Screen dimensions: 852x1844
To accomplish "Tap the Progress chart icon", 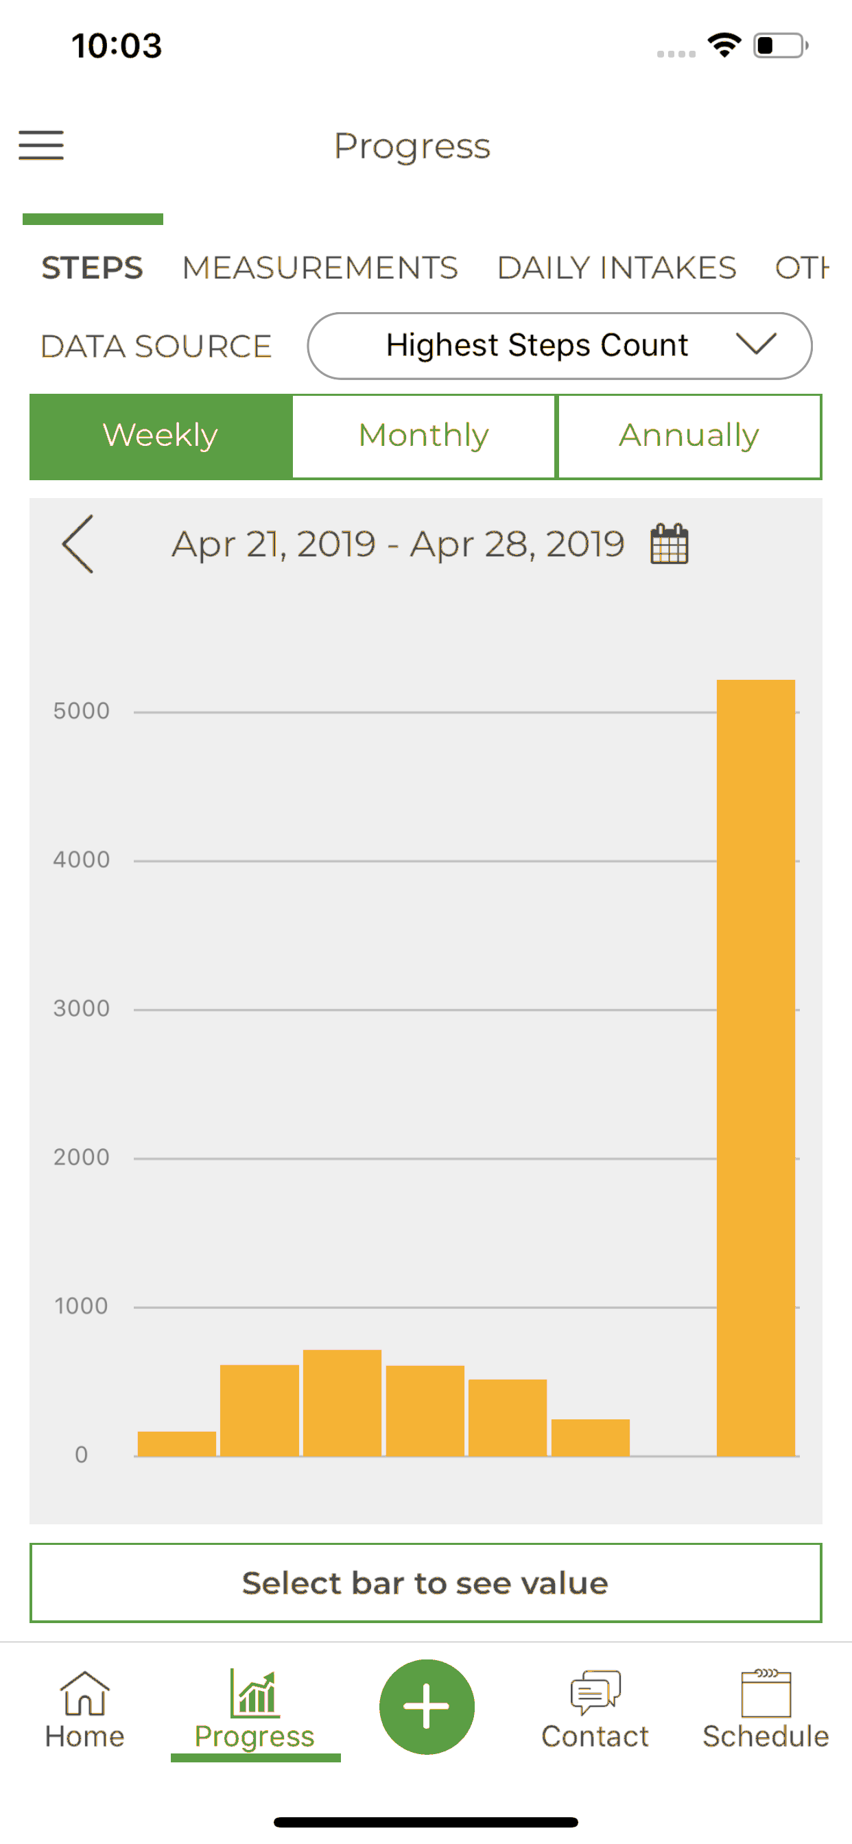I will tap(255, 1693).
